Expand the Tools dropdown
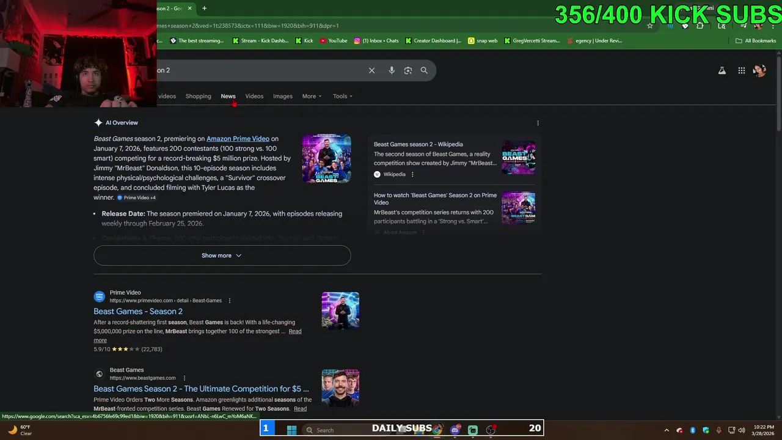This screenshot has width=782, height=440. point(343,97)
